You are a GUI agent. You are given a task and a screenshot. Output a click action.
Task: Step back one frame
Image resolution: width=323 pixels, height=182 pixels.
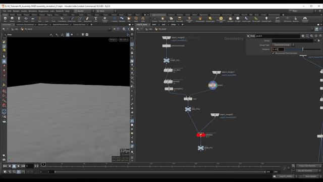tap(10, 166)
